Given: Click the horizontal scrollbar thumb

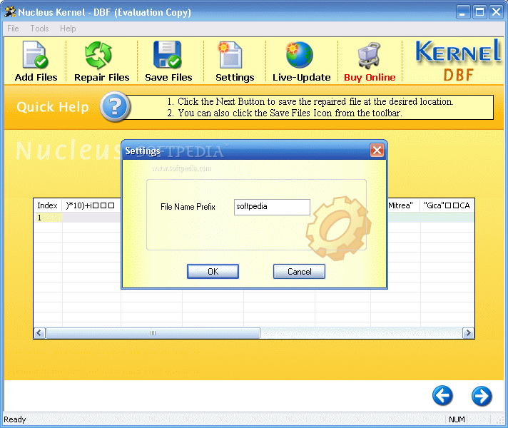Looking at the screenshot, I should coord(153,332).
